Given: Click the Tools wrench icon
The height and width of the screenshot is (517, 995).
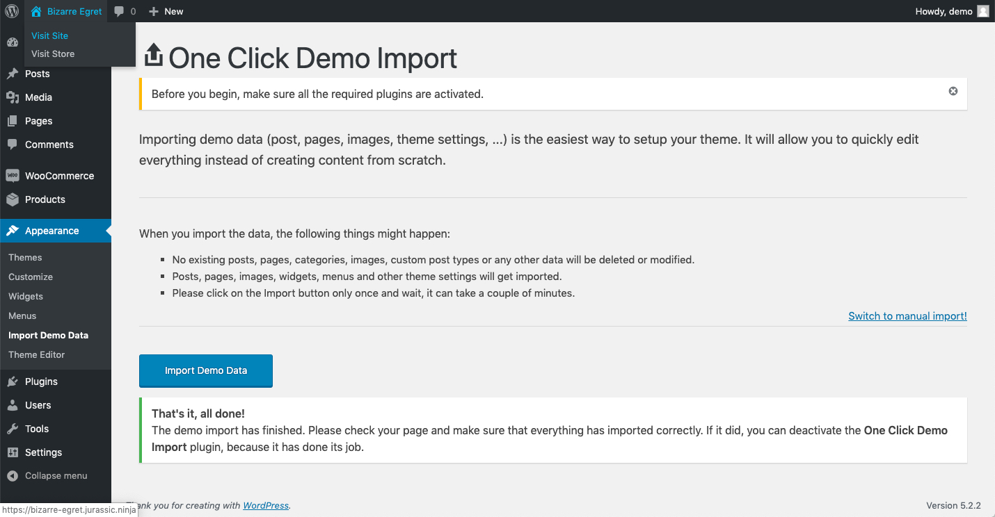Looking at the screenshot, I should [12, 429].
